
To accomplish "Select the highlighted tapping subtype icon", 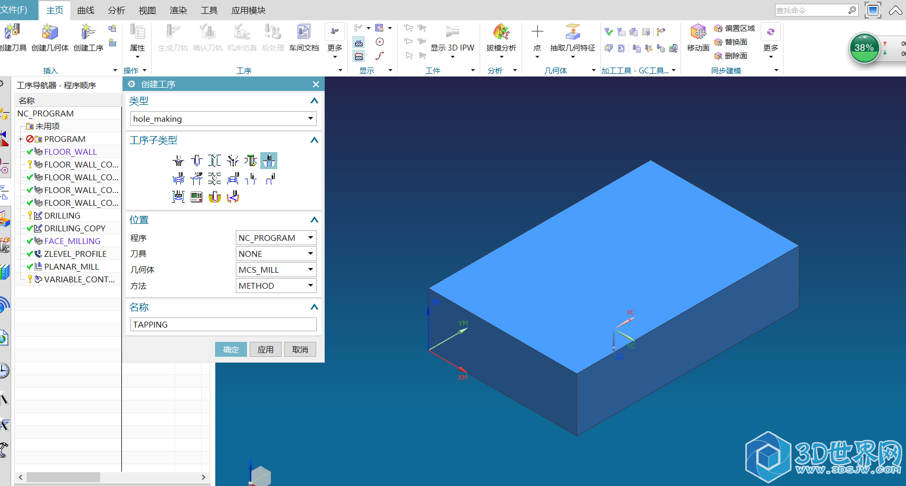I will tap(269, 161).
